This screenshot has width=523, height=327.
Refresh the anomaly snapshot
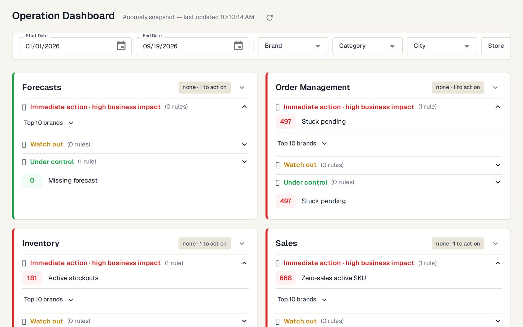coord(269,17)
